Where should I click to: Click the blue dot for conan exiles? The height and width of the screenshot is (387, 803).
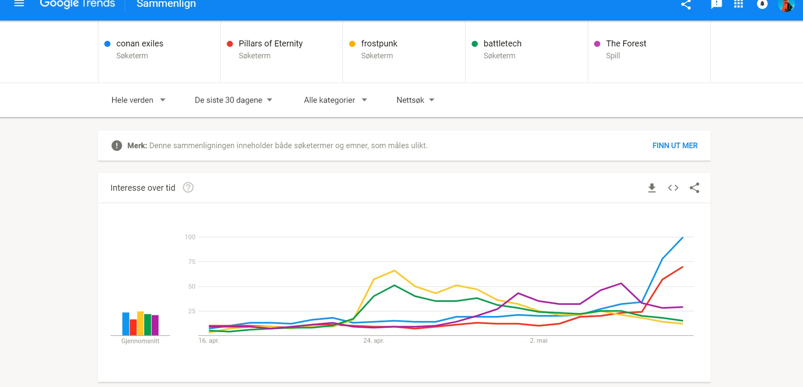click(x=107, y=44)
